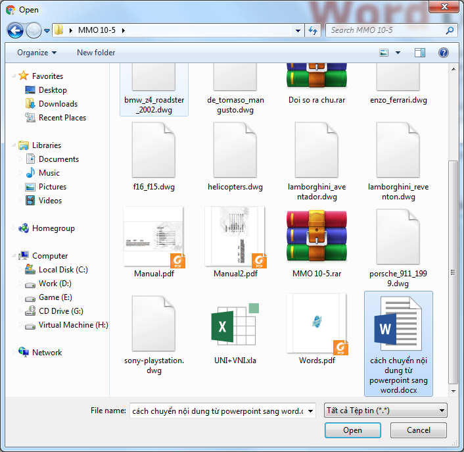
Task: Click the Back navigation arrow button
Action: pyautogui.click(x=15, y=30)
